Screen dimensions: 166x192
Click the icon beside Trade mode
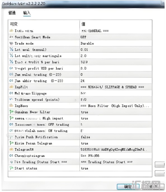(11, 43)
